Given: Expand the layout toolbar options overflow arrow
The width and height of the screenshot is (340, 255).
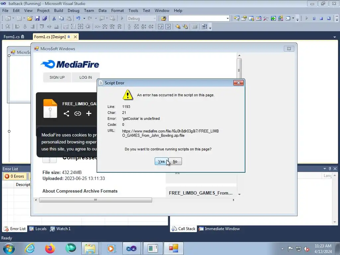Looking at the screenshot, I should [x=210, y=28].
